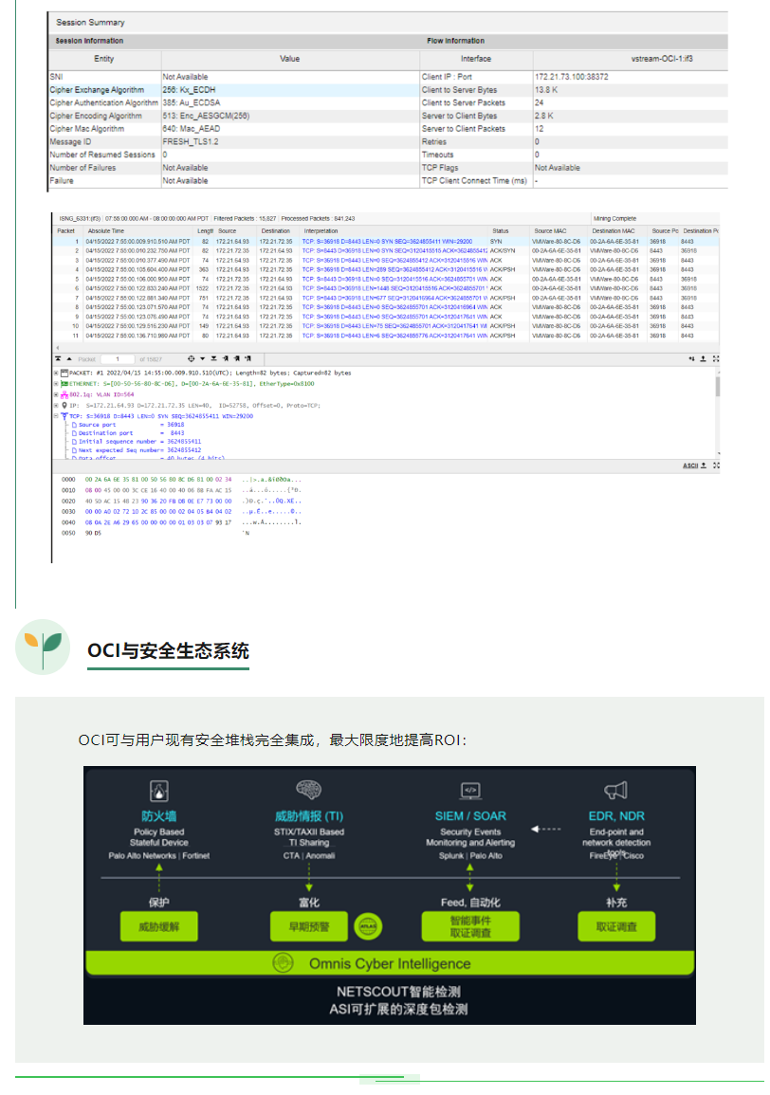Select packet row 6 with length 1522
This screenshot has width=770, height=1095.
[386, 288]
